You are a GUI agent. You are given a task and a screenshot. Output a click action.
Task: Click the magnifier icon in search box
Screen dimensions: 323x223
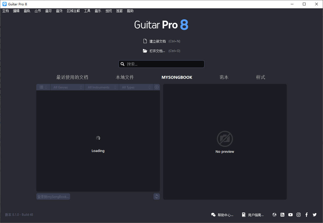point(123,64)
